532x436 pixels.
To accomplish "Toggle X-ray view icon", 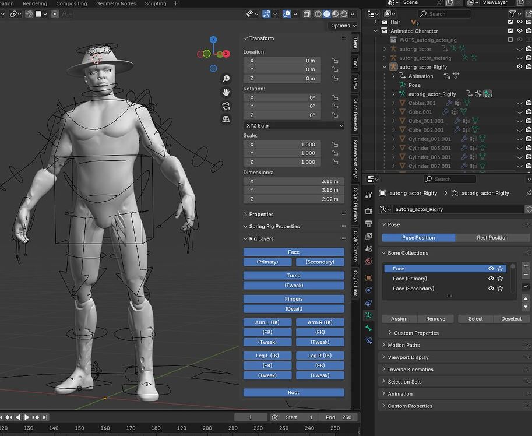I will [x=306, y=14].
